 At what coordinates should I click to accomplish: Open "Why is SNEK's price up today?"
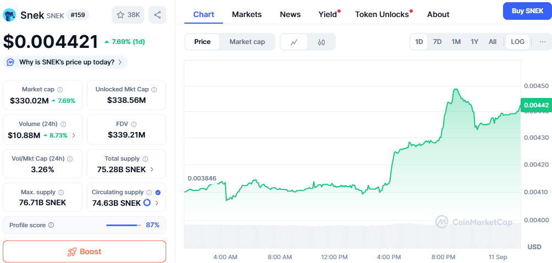point(65,62)
